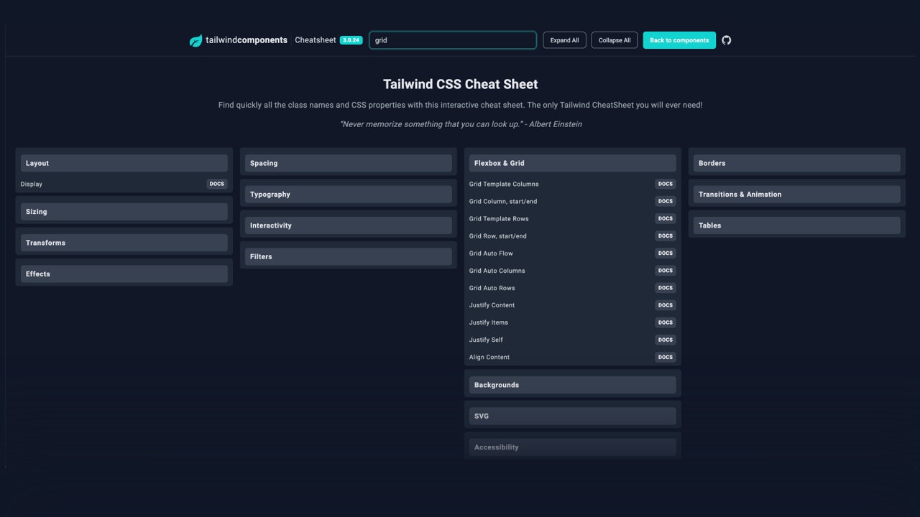The height and width of the screenshot is (517, 920).
Task: Open DOCS for Justify Self
Action: click(x=666, y=340)
